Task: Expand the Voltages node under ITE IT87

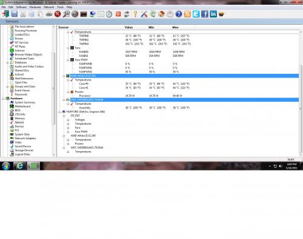Action: (68, 120)
